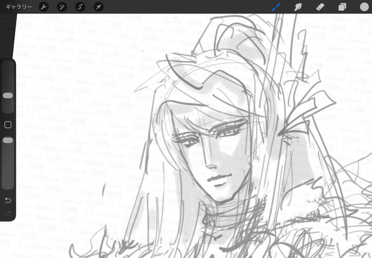
Task: Select the Smudge finger tool
Action: tap(298, 7)
